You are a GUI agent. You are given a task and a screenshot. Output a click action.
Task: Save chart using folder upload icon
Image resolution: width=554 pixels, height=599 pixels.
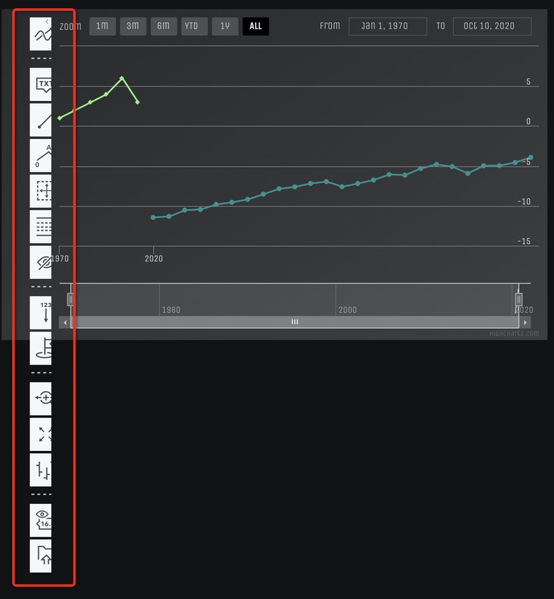click(40, 556)
